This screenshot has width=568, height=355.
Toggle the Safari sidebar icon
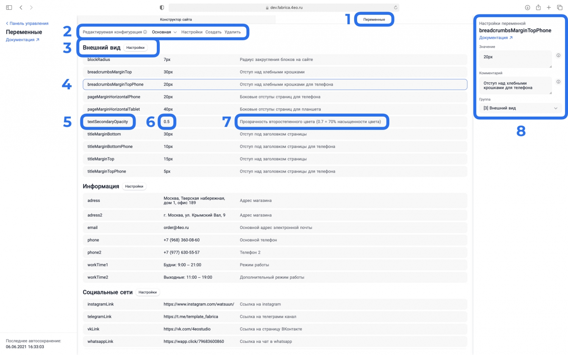(x=9, y=8)
